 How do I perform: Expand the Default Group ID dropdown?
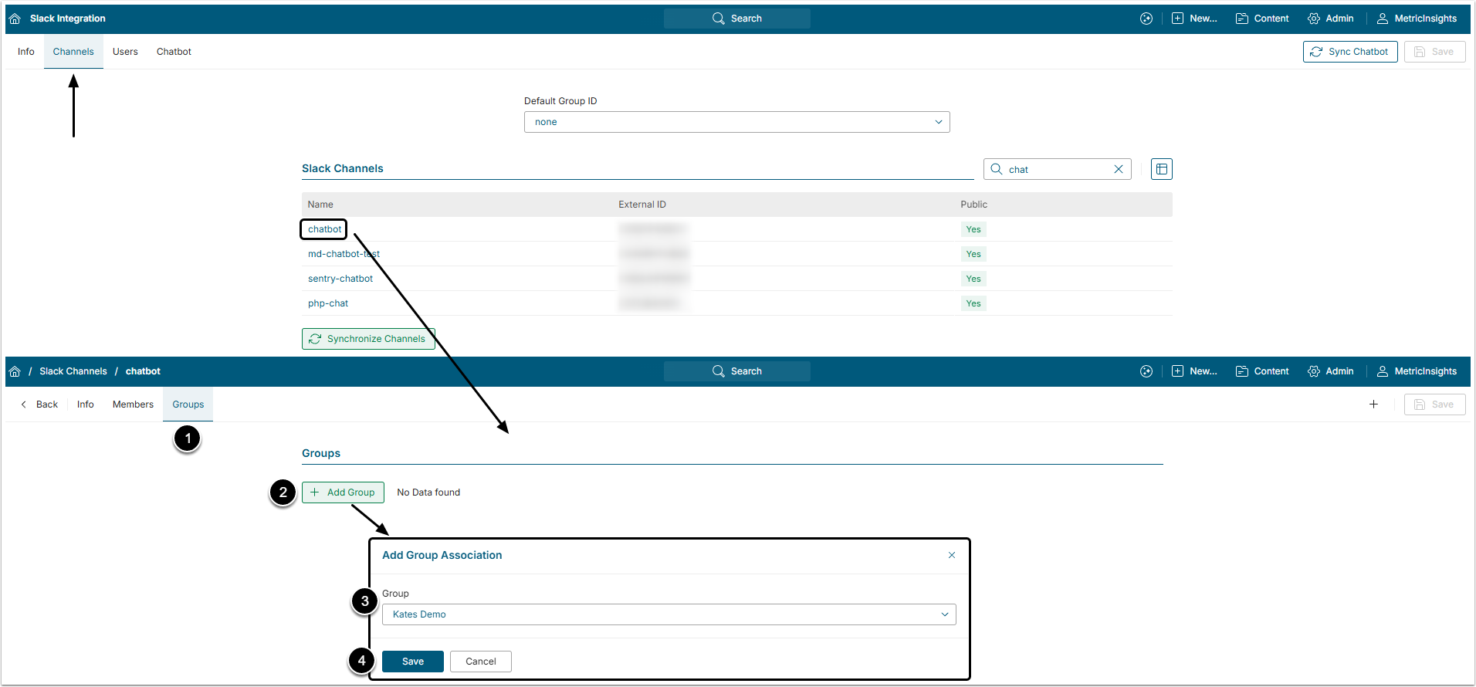737,122
